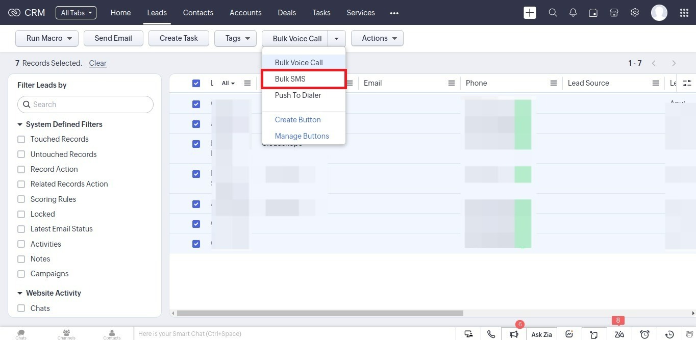
Task: Enable the Touched Records filter
Action: 21,139
